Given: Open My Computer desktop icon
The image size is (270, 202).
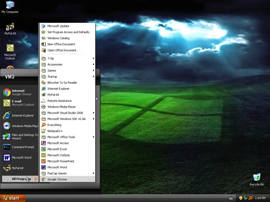Looking at the screenshot, I should (x=10, y=7).
